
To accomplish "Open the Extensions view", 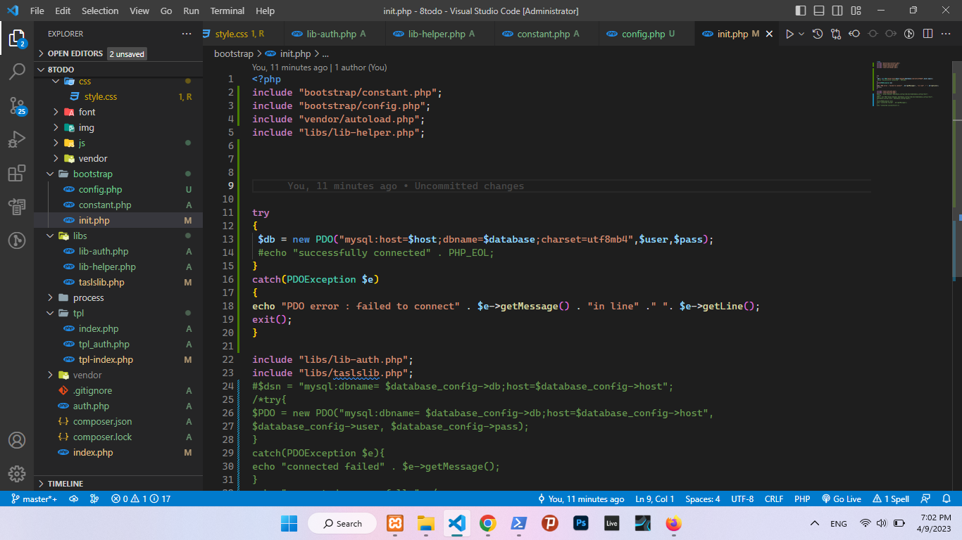I will point(17,173).
